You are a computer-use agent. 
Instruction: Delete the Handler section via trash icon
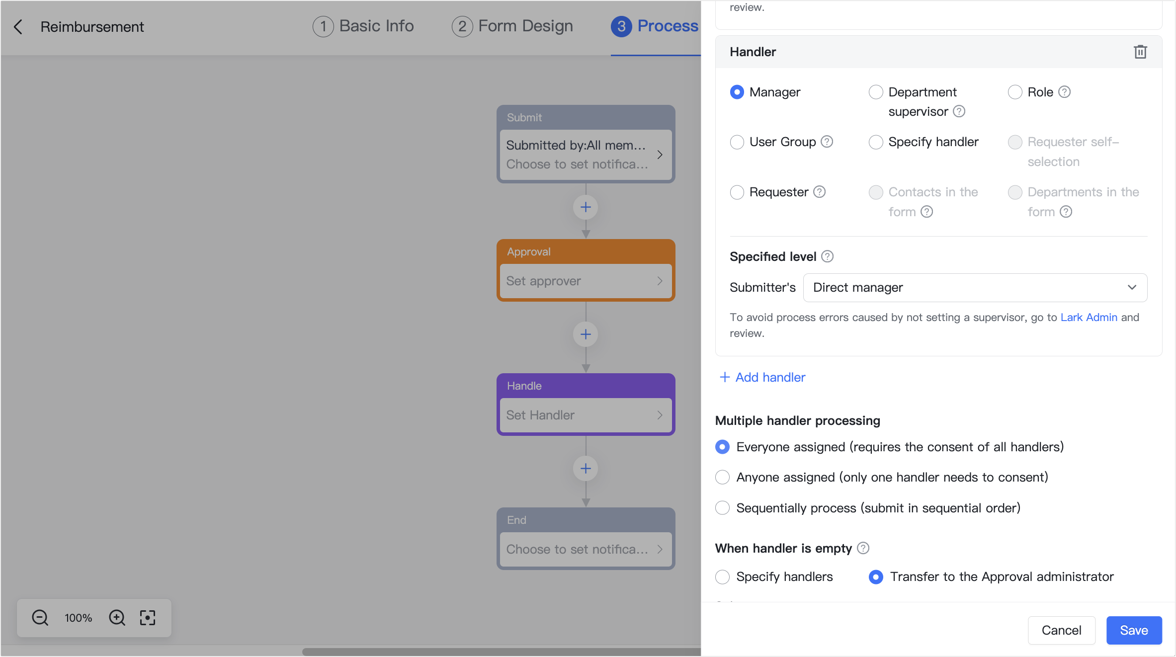click(1140, 52)
